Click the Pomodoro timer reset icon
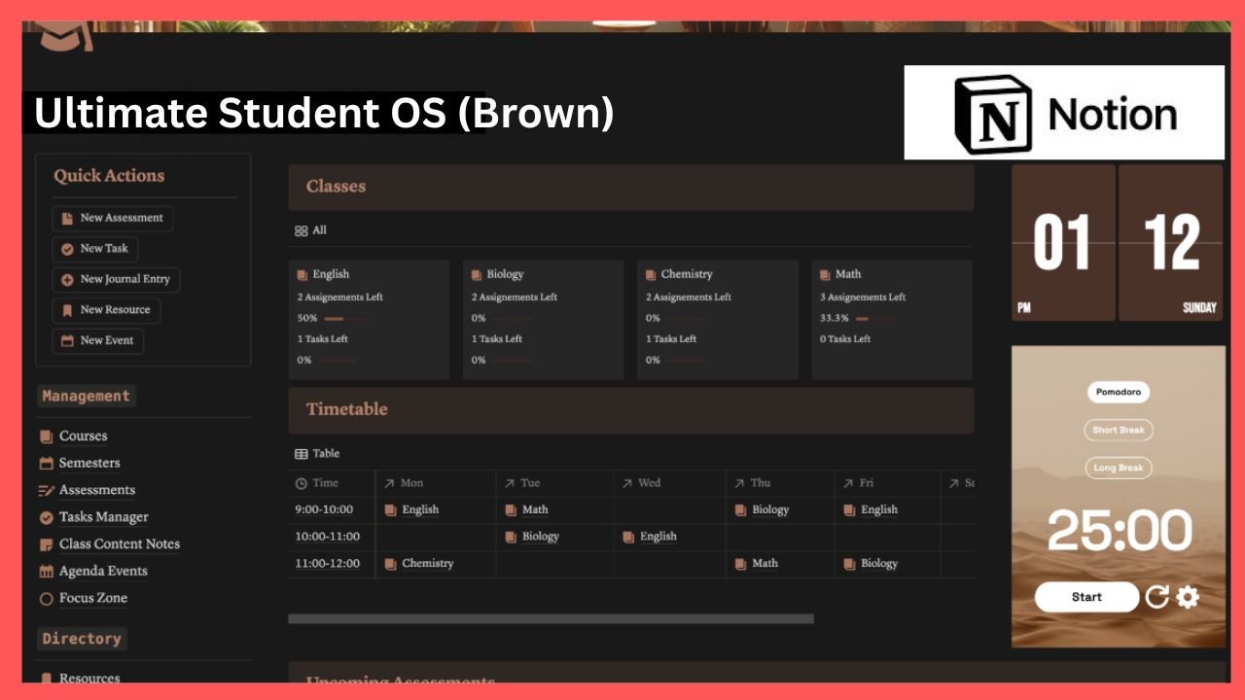The image size is (1245, 700). tap(1156, 597)
